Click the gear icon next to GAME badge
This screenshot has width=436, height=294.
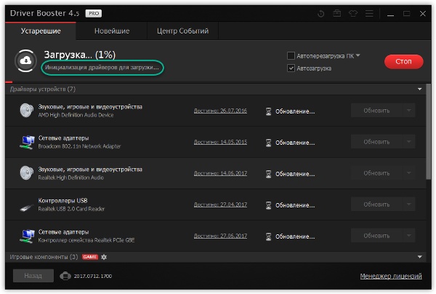[x=104, y=257]
